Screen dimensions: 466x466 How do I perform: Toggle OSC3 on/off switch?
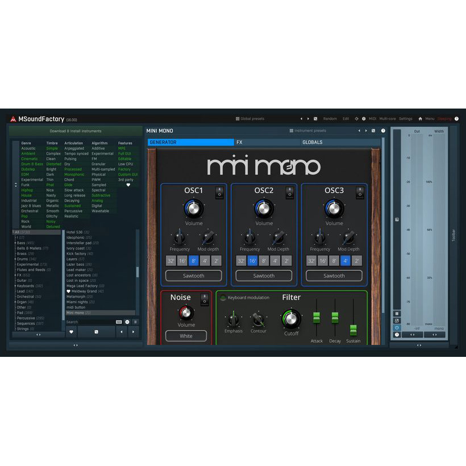[360, 193]
